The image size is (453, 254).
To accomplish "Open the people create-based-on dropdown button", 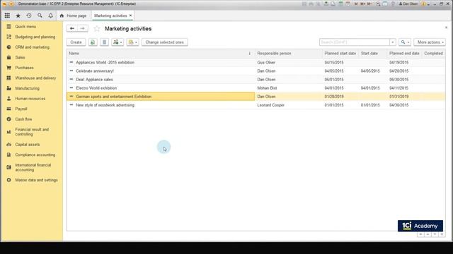I will click(x=117, y=42).
